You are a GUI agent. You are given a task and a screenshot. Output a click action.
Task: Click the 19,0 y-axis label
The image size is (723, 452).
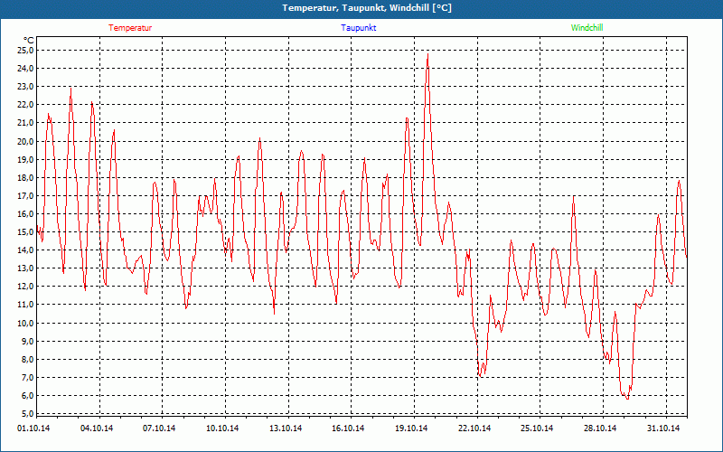(x=26, y=159)
